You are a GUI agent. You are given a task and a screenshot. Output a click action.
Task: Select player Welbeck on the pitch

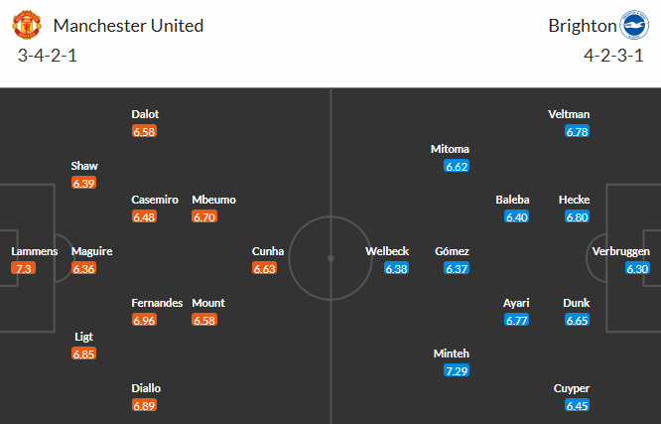click(x=386, y=251)
